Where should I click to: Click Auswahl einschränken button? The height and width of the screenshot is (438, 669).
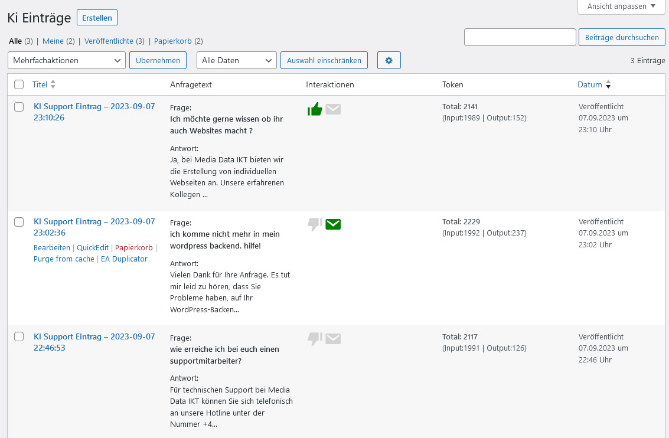click(324, 61)
